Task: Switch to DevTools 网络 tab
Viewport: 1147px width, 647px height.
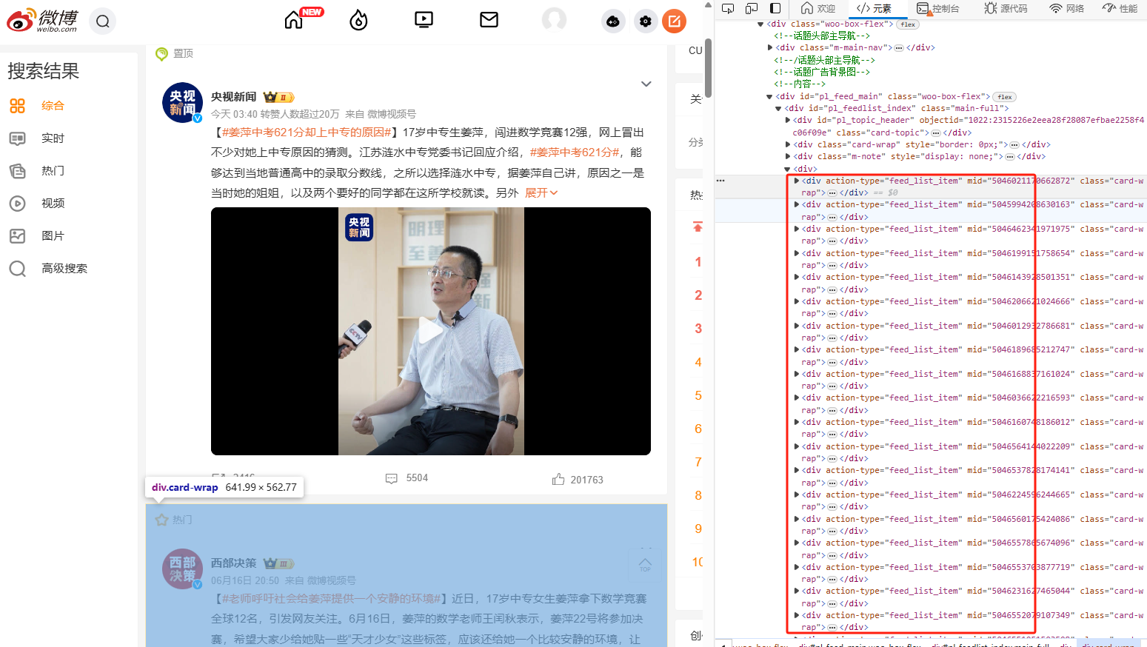Action: coord(1067,8)
